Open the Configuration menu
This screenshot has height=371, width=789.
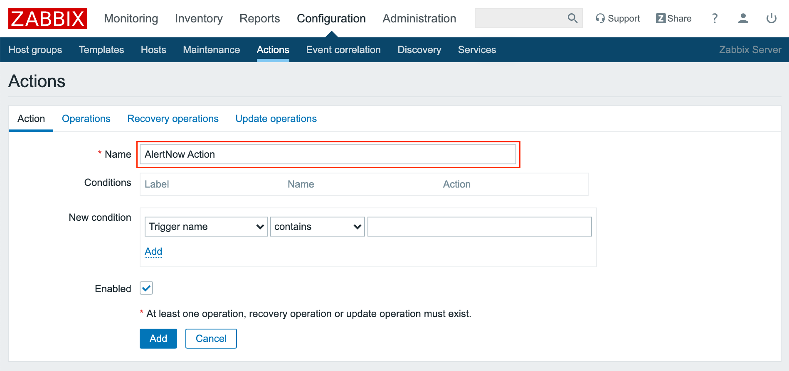tap(331, 19)
